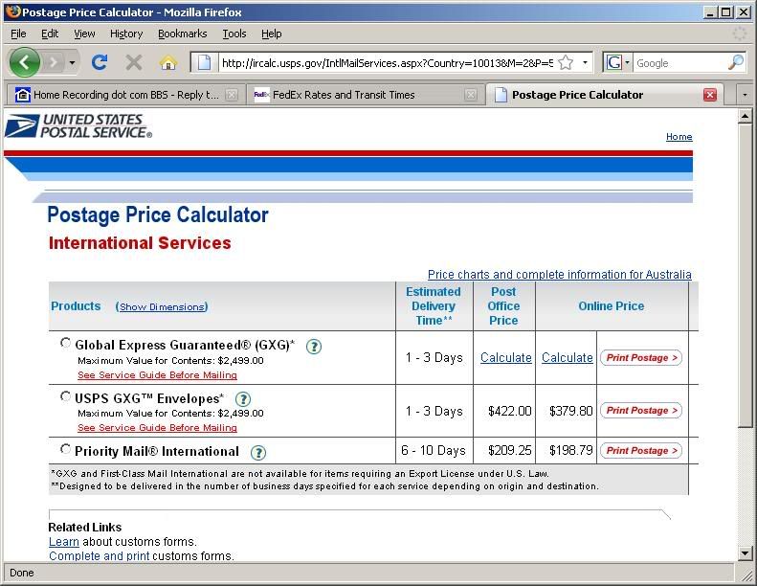Open the address bar history dropdown
The width and height of the screenshot is (757, 586).
(585, 62)
